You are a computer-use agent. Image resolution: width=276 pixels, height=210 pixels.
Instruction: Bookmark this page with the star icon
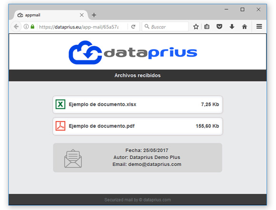pos(196,27)
